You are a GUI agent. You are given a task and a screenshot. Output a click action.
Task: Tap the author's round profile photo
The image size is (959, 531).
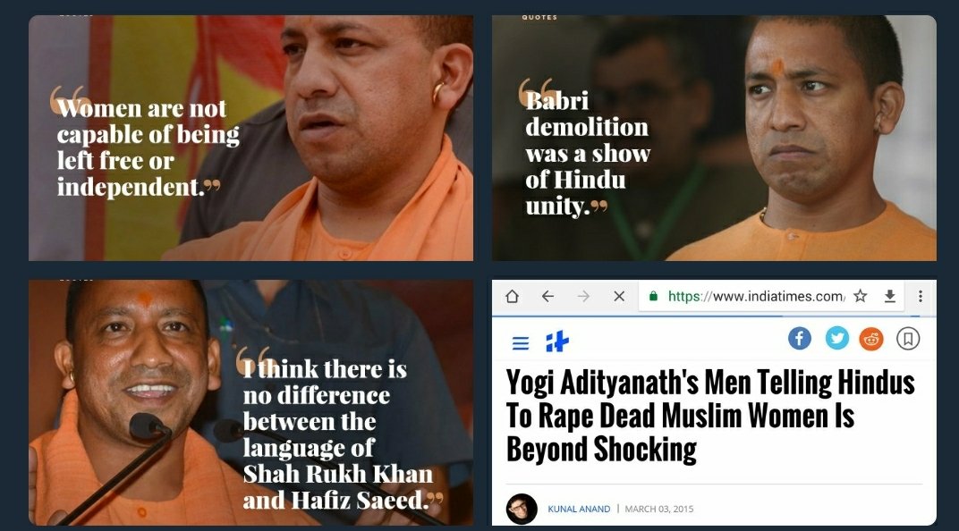pos(522,509)
